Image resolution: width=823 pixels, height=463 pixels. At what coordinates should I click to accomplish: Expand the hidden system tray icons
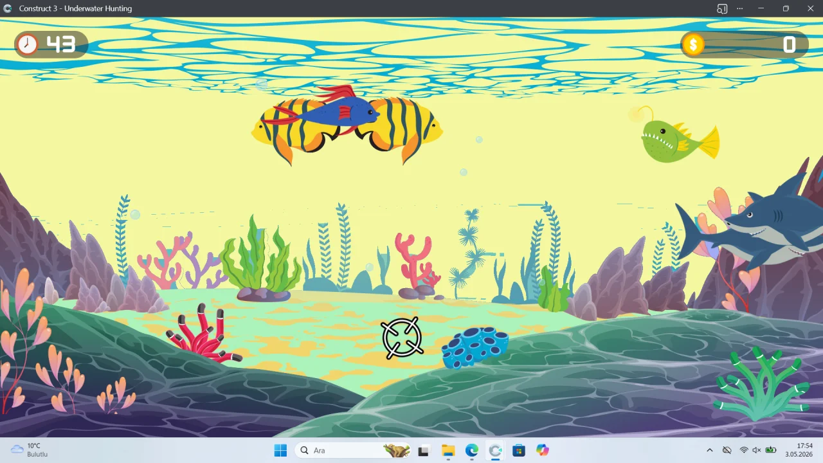(710, 450)
